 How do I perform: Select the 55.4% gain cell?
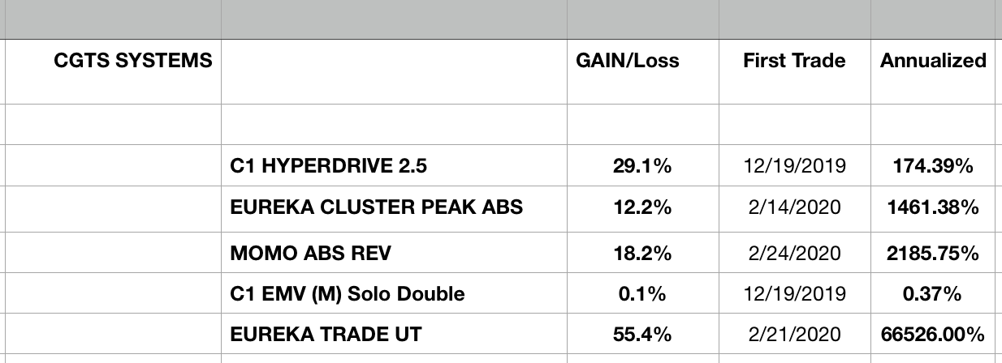(x=641, y=335)
